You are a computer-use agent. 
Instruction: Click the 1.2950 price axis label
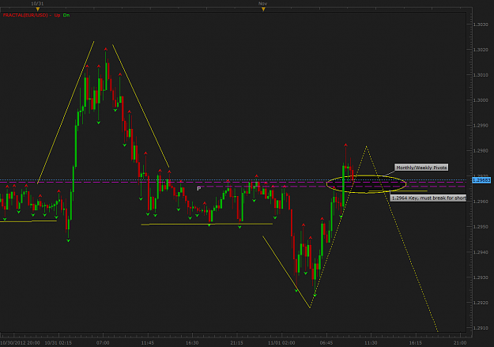coord(481,227)
